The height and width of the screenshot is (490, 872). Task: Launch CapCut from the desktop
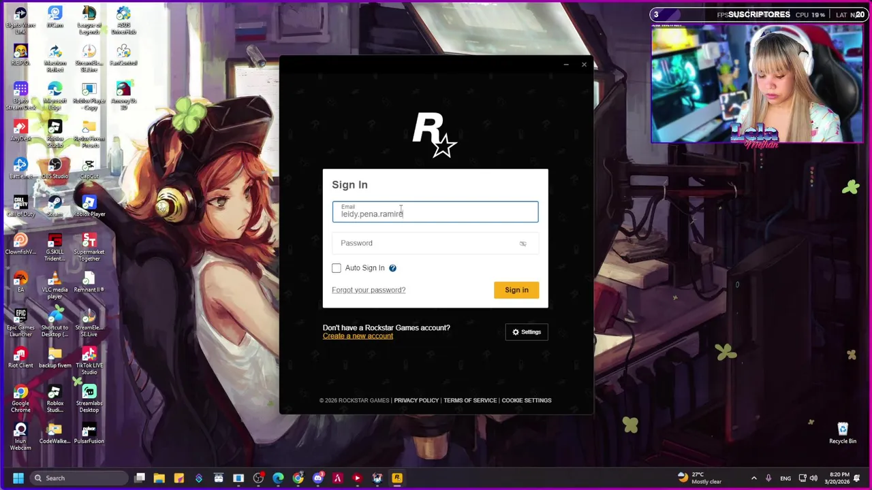point(89,169)
